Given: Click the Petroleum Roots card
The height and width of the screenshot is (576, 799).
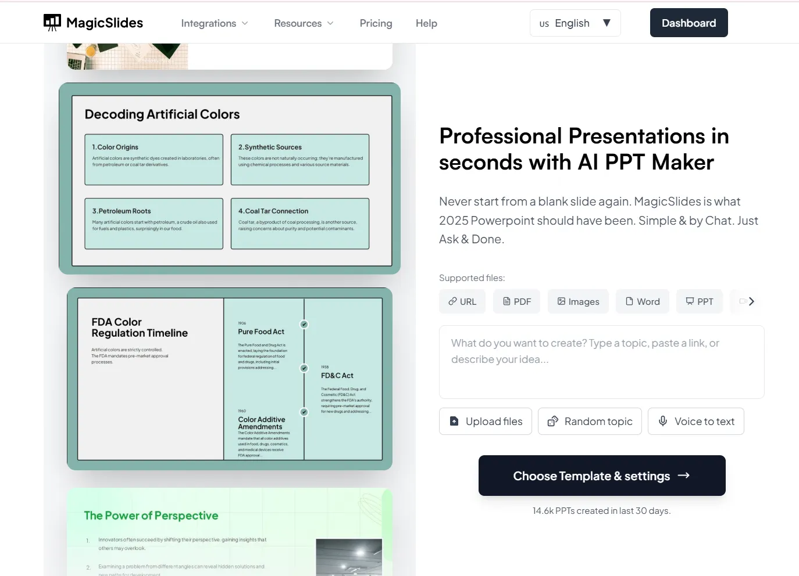Looking at the screenshot, I should pyautogui.click(x=154, y=224).
